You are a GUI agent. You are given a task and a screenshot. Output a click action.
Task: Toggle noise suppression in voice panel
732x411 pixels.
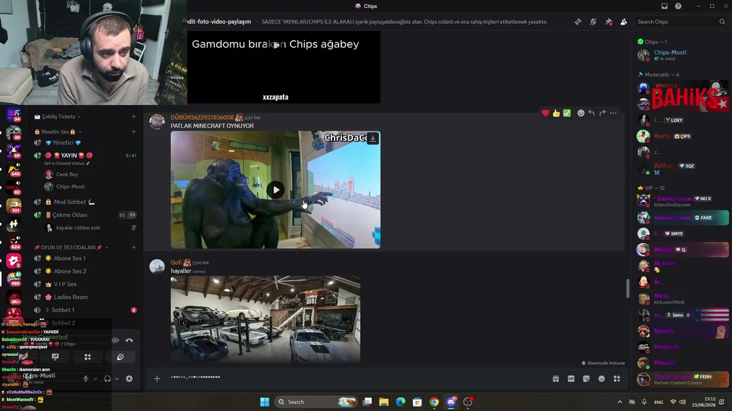pyautogui.click(x=116, y=340)
